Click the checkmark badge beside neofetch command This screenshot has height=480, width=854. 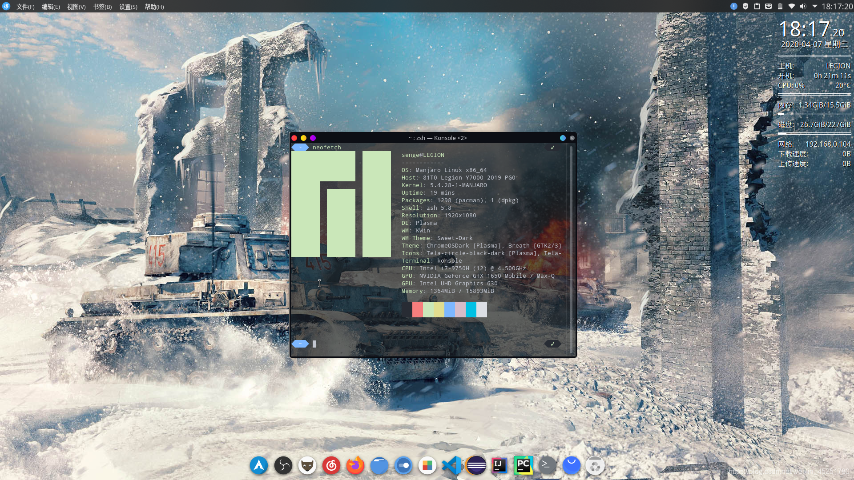[x=552, y=148]
